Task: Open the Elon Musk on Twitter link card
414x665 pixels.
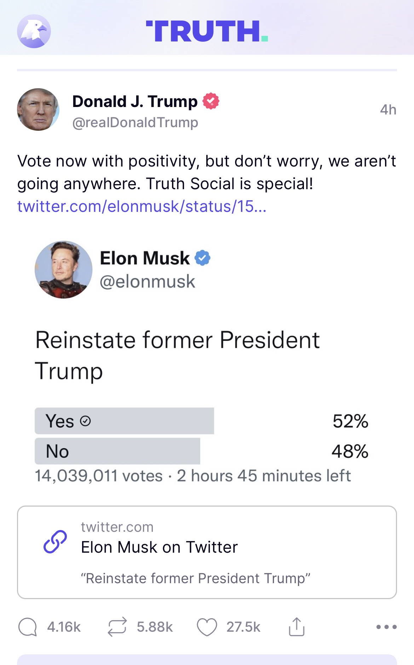Action: (x=207, y=552)
